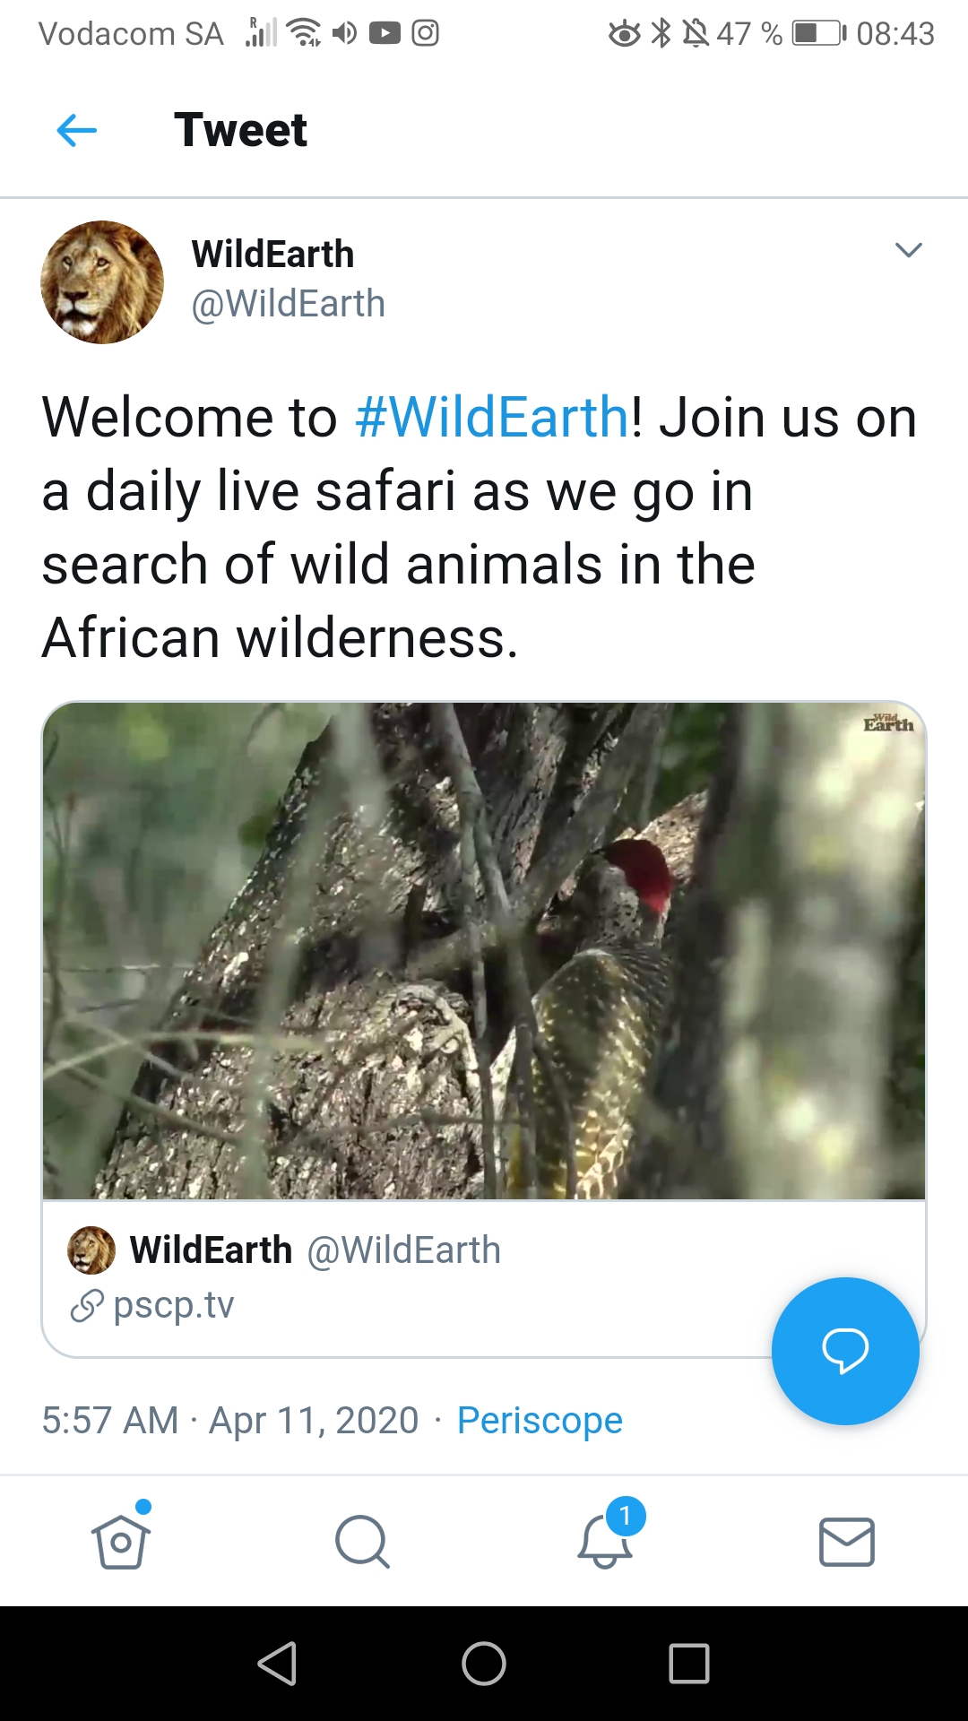
Task: Tap WildEarth lion profile picture
Action: click(x=102, y=282)
